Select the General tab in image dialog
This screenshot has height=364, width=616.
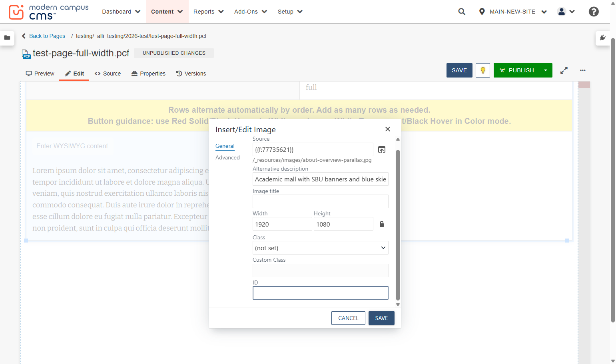coord(225,146)
